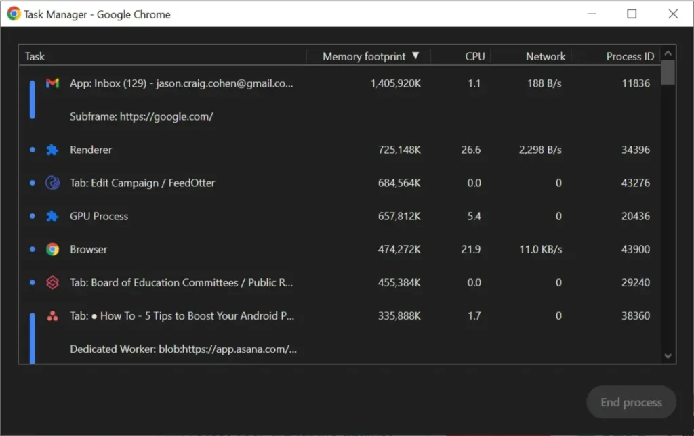Select the Subframe: https://google.com/ row

340,116
